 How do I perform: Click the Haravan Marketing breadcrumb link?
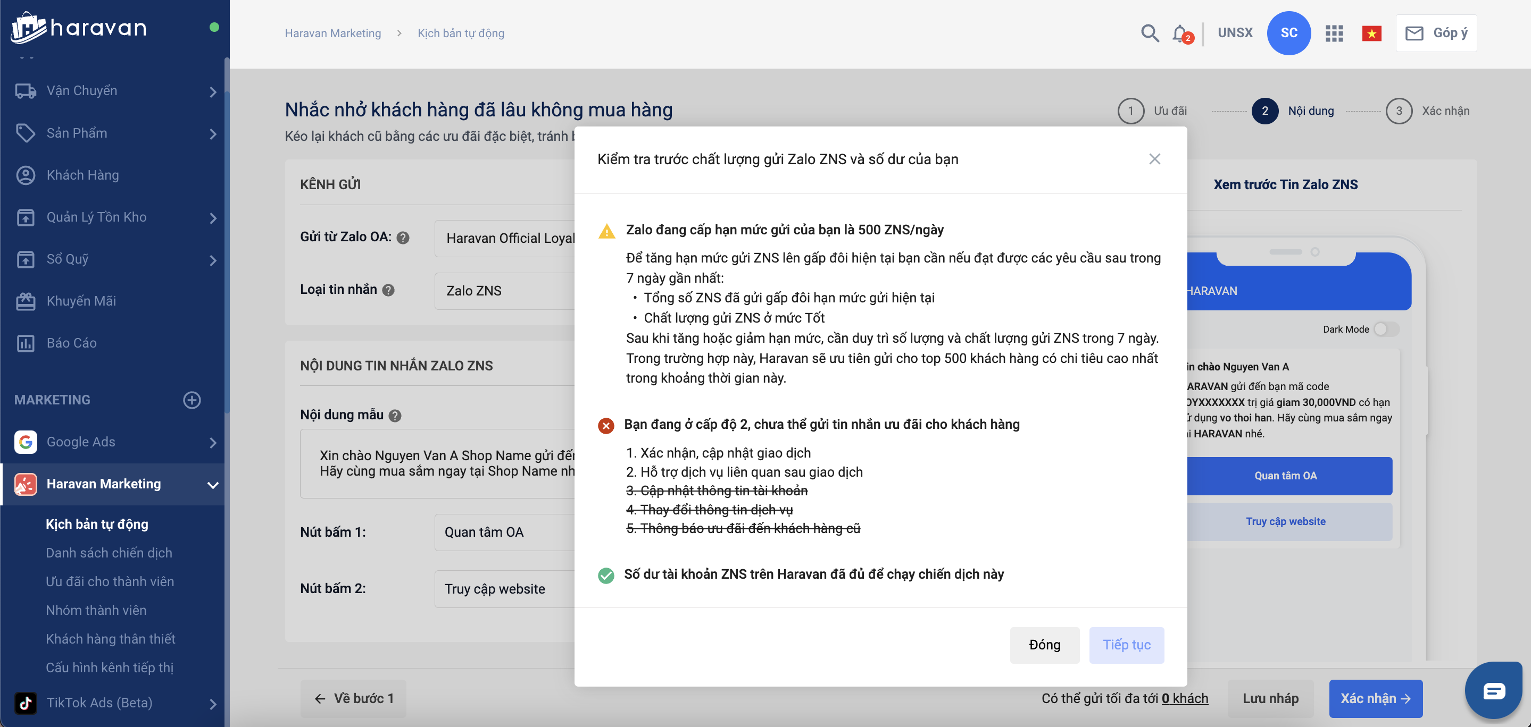pos(333,33)
